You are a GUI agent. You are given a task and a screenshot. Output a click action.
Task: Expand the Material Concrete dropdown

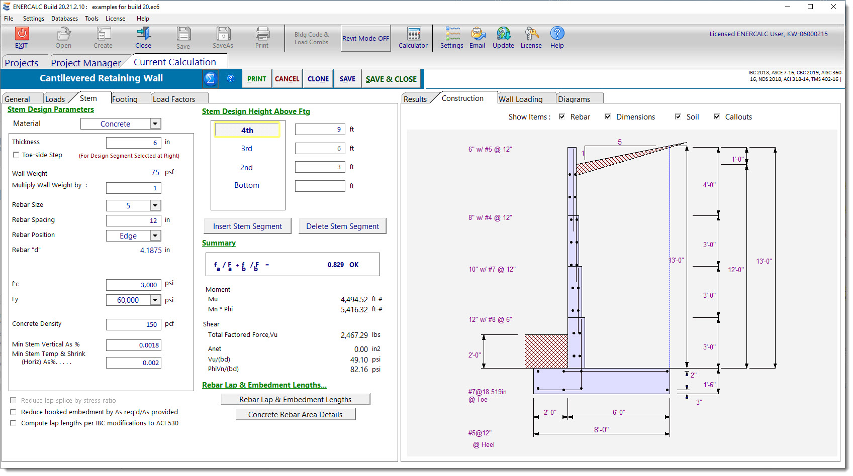pos(155,124)
